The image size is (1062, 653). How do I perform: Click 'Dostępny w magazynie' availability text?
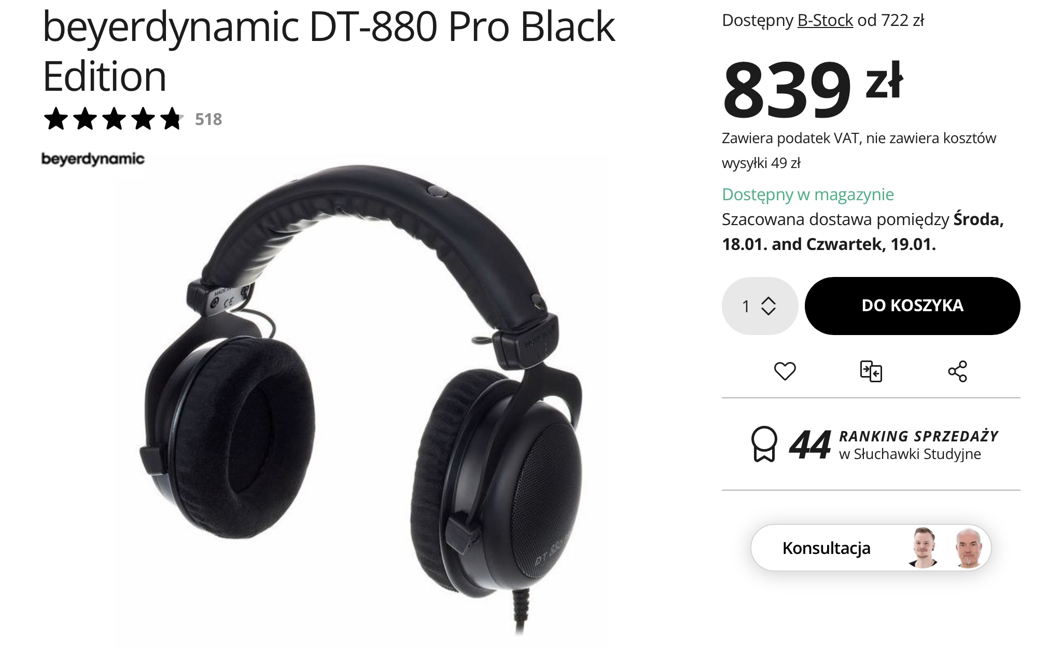[x=808, y=194]
